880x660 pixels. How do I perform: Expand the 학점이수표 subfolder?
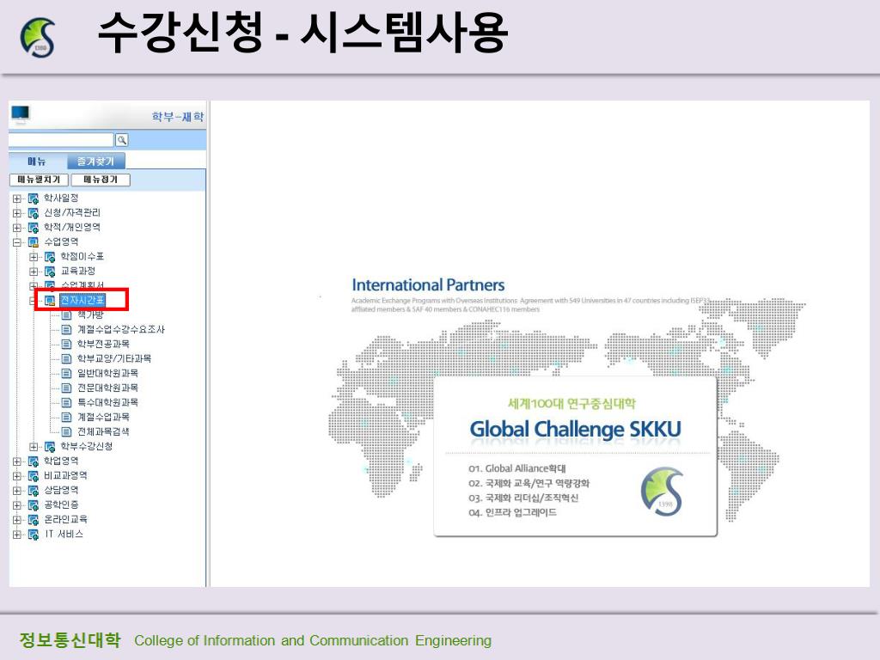(x=34, y=256)
